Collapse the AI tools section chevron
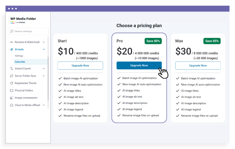The image size is (235, 149). point(44,49)
